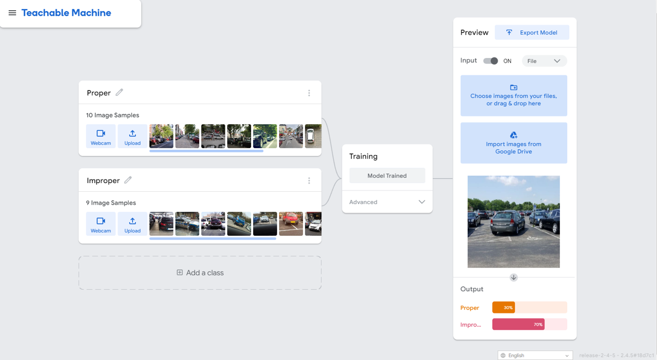The height and width of the screenshot is (360, 657).
Task: Click the Model Trained button
Action: tap(387, 175)
